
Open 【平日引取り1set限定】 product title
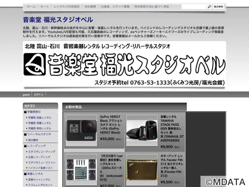point(111,168)
